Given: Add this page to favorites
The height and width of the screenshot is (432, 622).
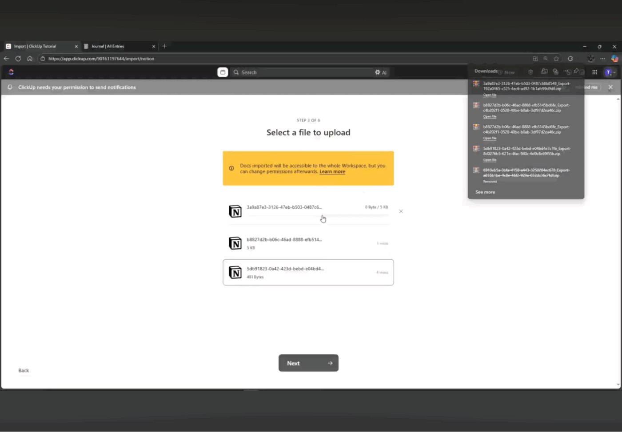Looking at the screenshot, I should (556, 58).
